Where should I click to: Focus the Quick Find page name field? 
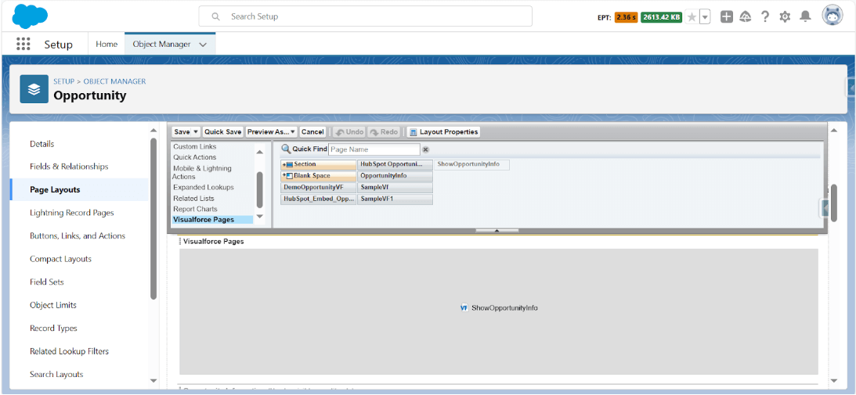coord(374,149)
